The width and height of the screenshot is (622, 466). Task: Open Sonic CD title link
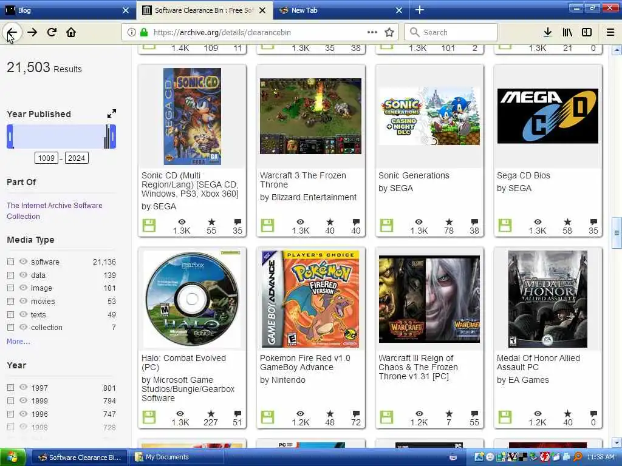[190, 184]
